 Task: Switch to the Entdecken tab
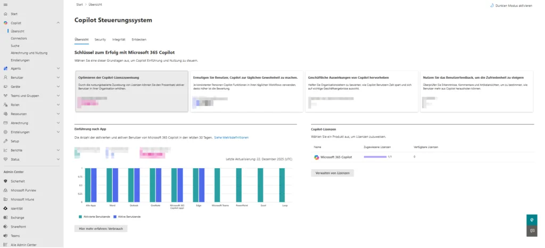[x=139, y=39]
